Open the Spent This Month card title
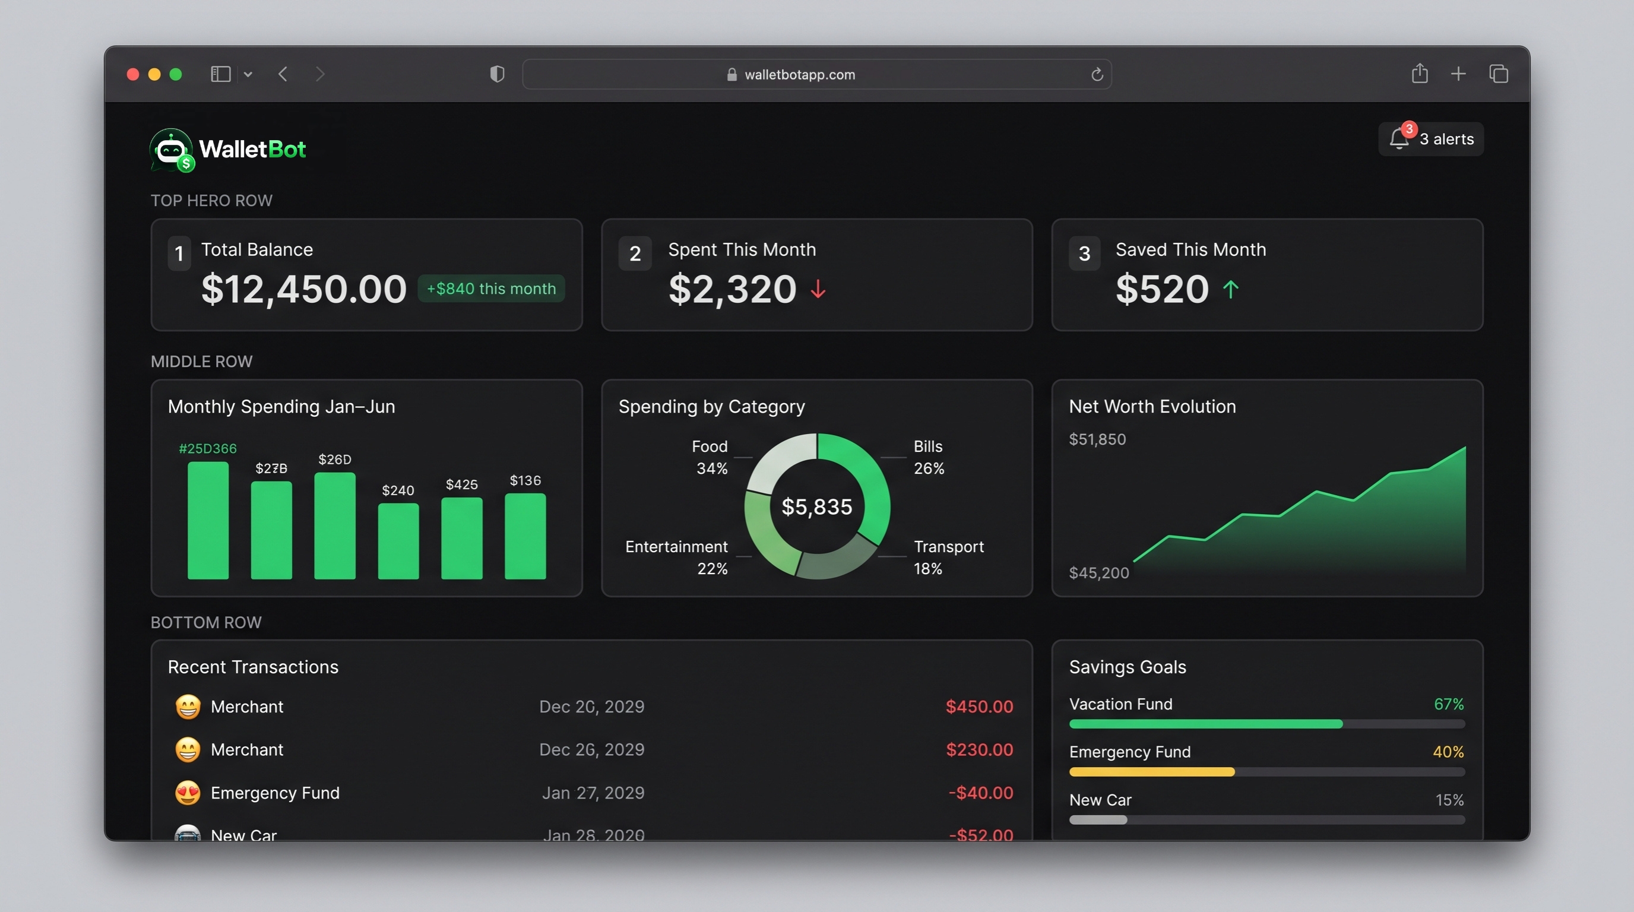This screenshot has width=1634, height=912. [x=742, y=249]
